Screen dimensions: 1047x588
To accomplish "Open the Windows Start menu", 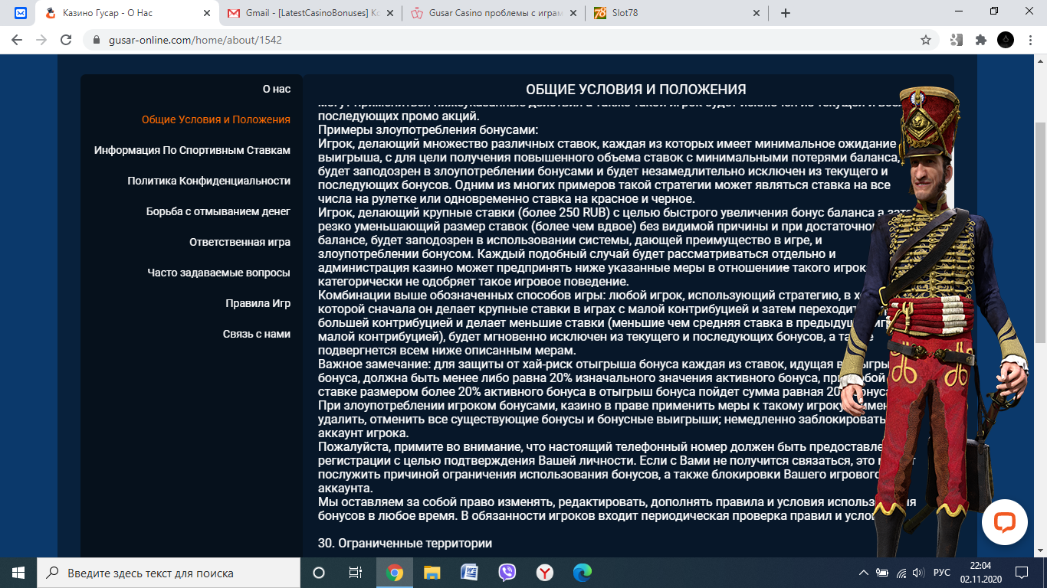I will click(x=18, y=573).
